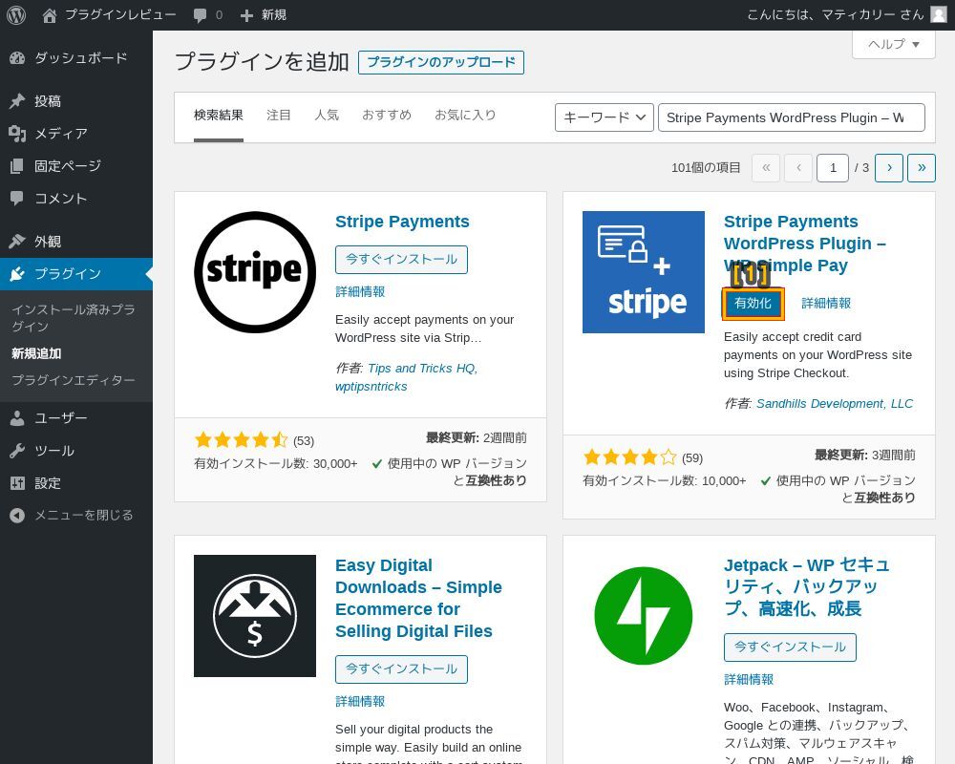Install Easy Digital Downloads now
The image size is (955, 764).
point(401,669)
